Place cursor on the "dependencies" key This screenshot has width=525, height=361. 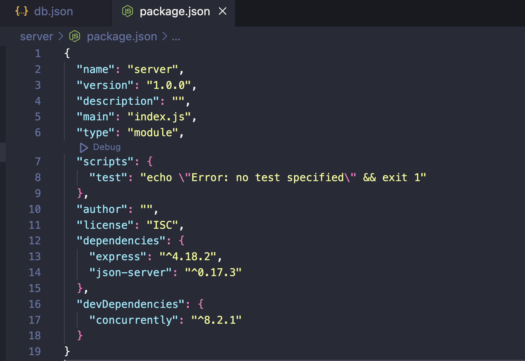coord(121,241)
